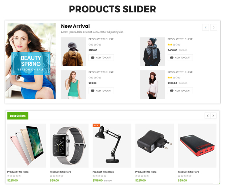Open the green tank top product image
The width and height of the screenshot is (225, 190).
pyautogui.click(x=73, y=85)
